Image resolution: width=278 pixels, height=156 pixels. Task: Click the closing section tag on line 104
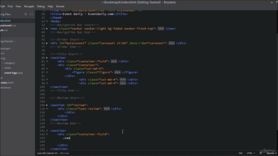click(59, 87)
